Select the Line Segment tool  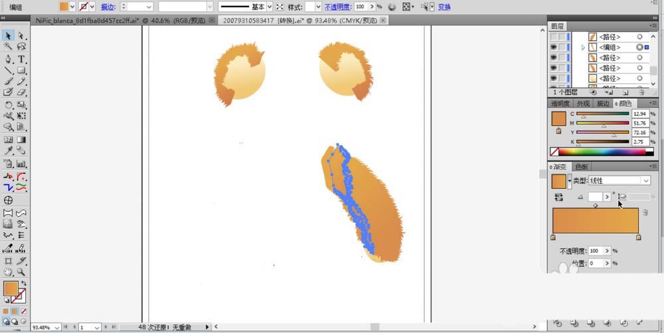[9, 70]
